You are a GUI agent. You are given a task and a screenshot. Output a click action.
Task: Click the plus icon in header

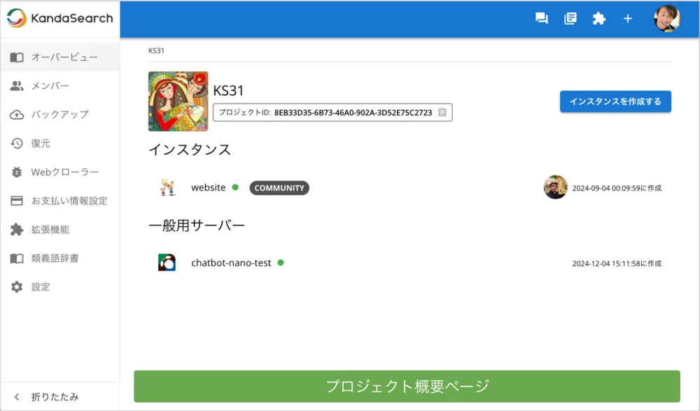(x=628, y=18)
